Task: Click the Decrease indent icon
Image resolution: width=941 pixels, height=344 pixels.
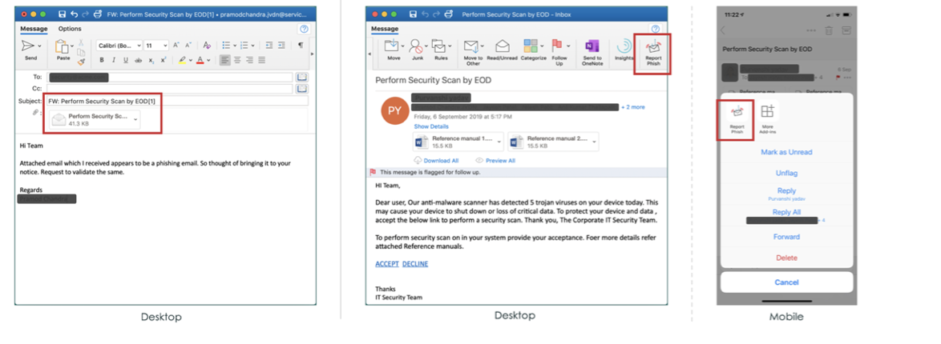Action: click(x=269, y=46)
